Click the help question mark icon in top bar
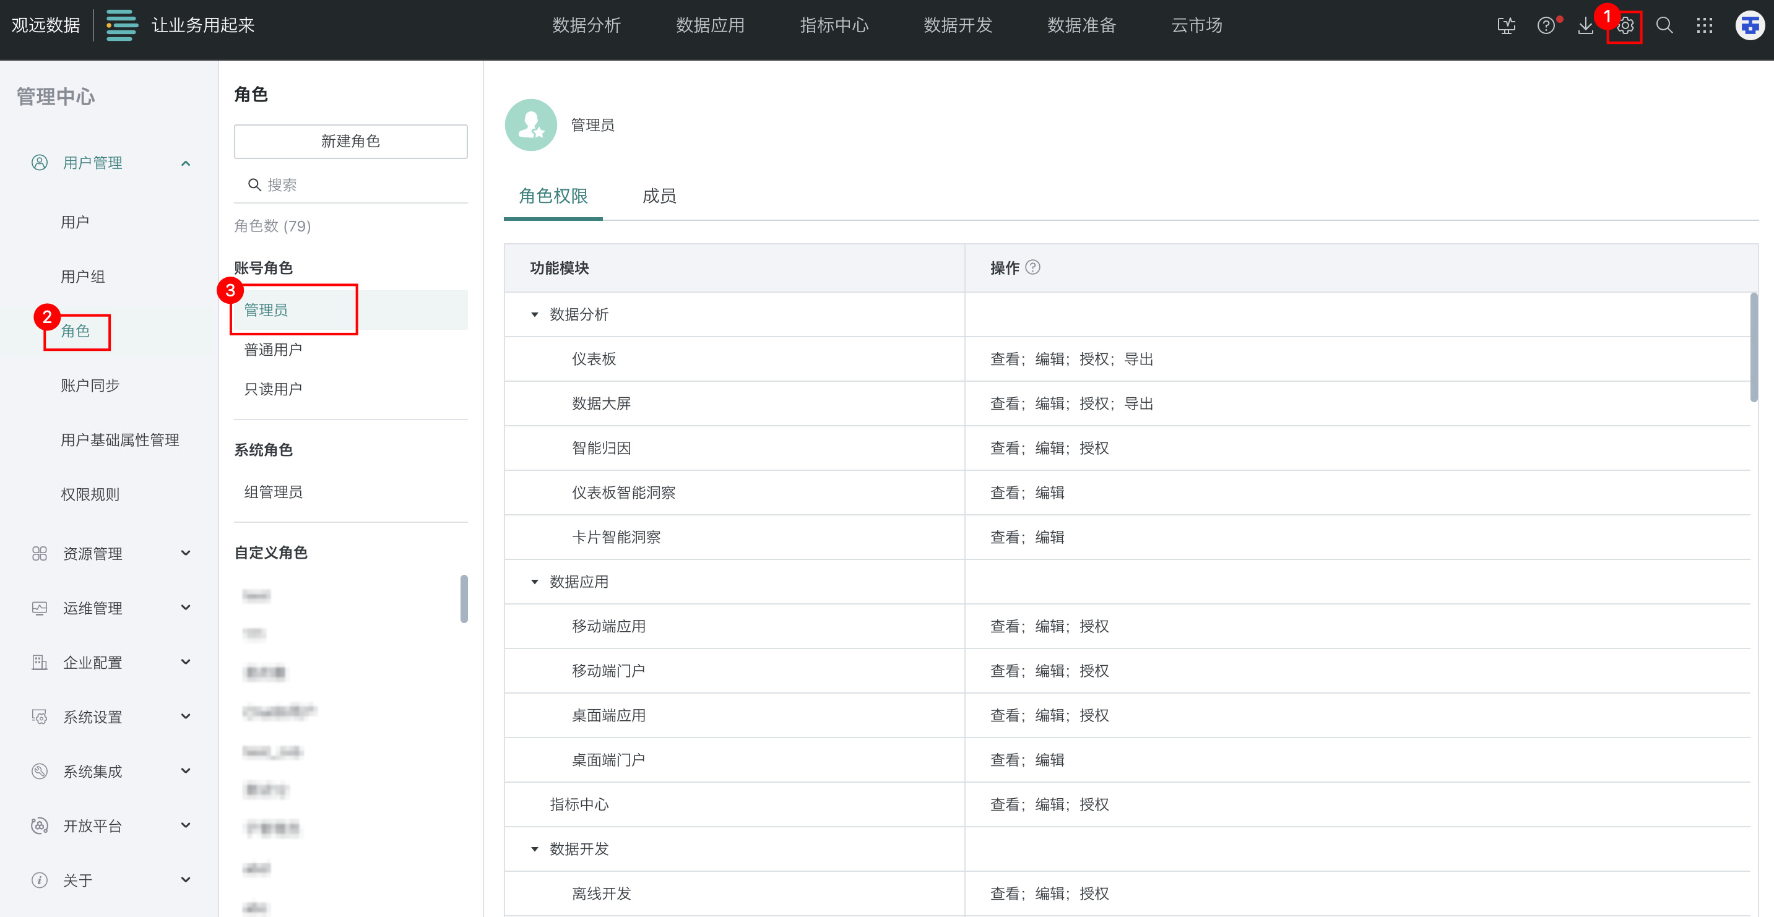 point(1546,26)
